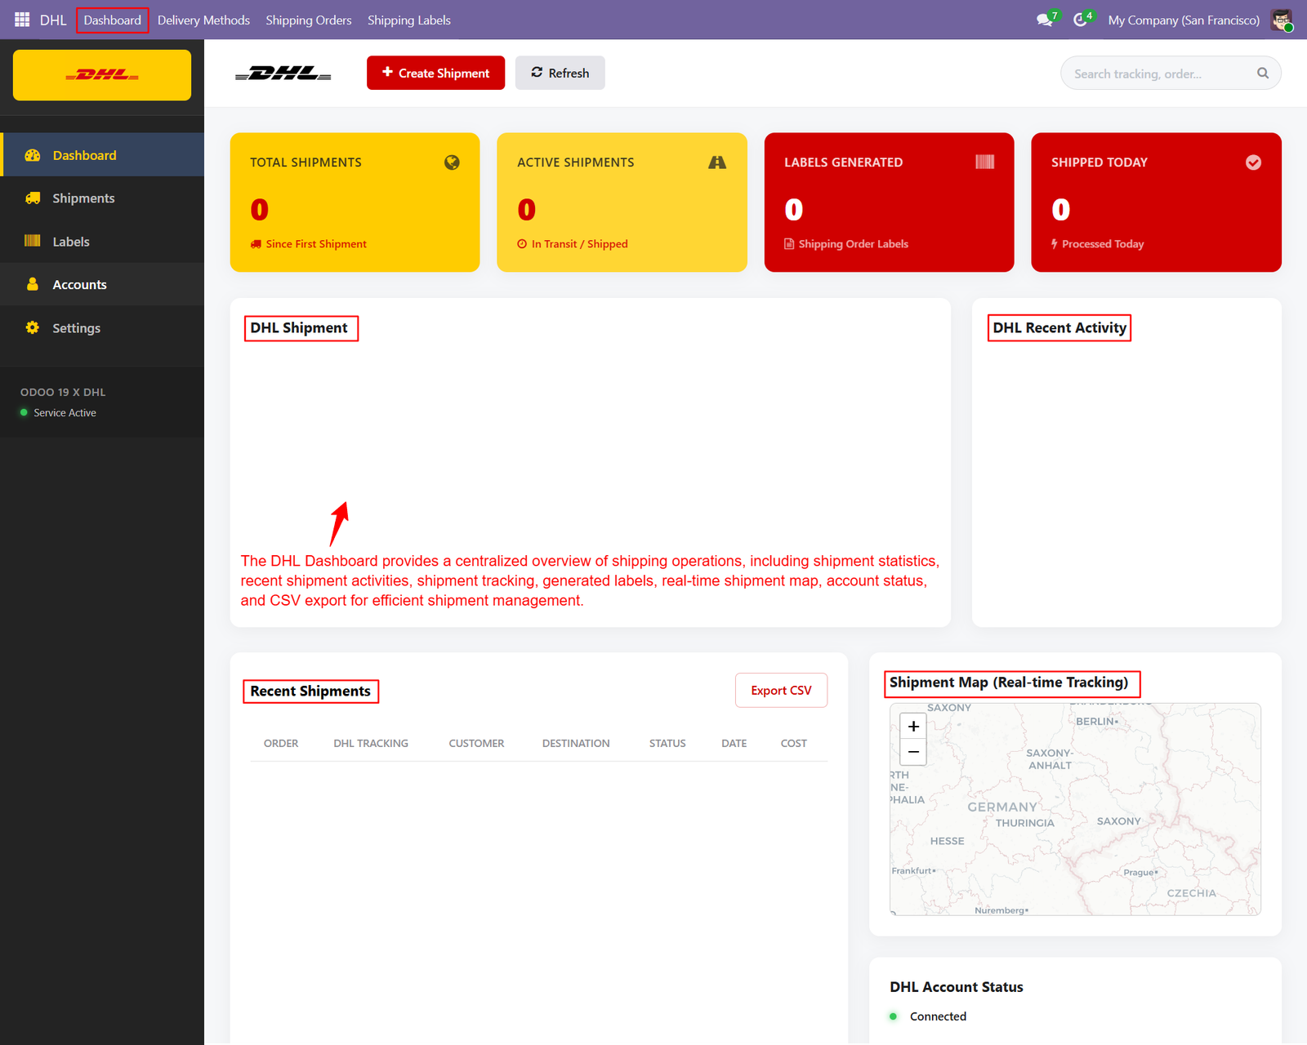Click the In Transit / Shipped text

coord(580,244)
